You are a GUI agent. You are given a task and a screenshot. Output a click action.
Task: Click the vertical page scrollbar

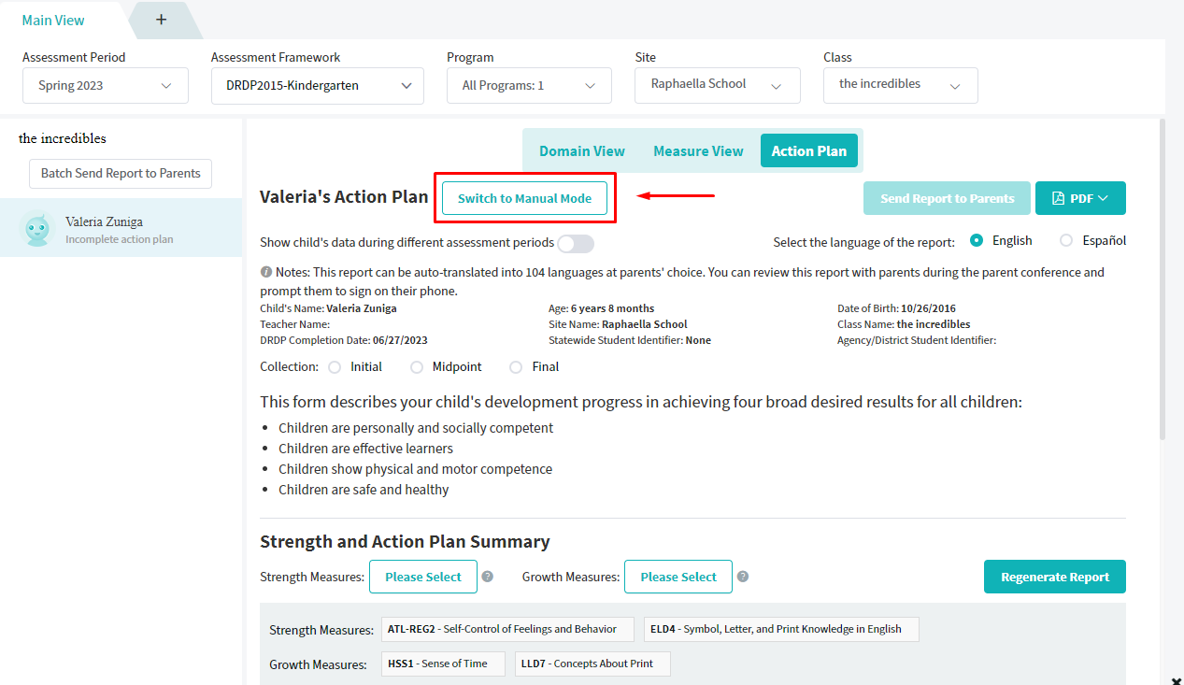click(x=1163, y=280)
